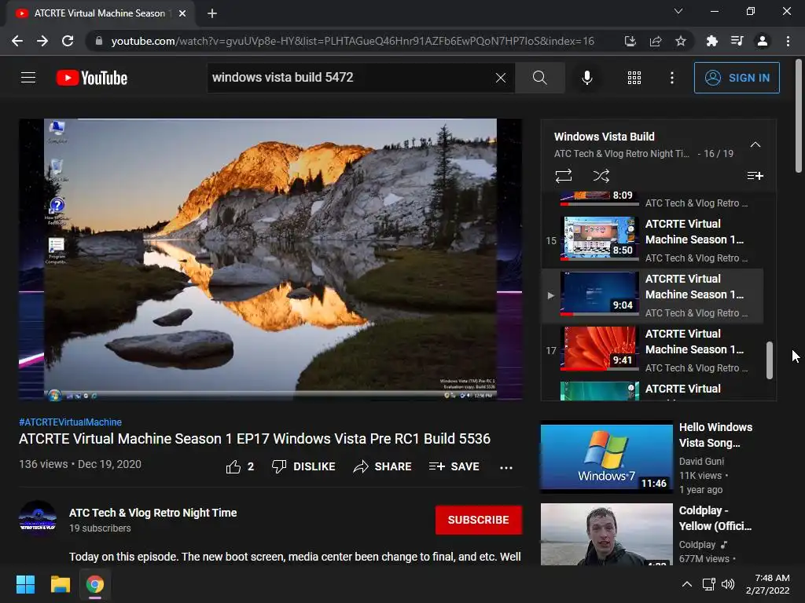Image resolution: width=805 pixels, height=603 pixels.
Task: Click the playlist panel scrollbar
Action: [x=769, y=360]
